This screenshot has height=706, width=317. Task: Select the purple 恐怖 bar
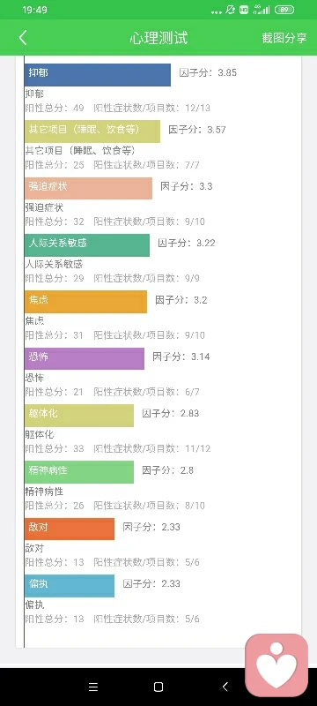[x=85, y=358]
